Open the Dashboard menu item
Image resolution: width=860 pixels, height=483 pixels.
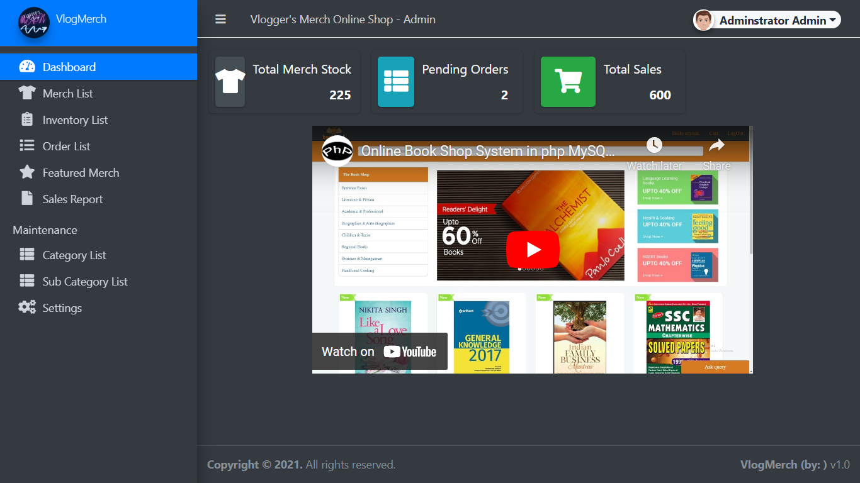coord(98,67)
